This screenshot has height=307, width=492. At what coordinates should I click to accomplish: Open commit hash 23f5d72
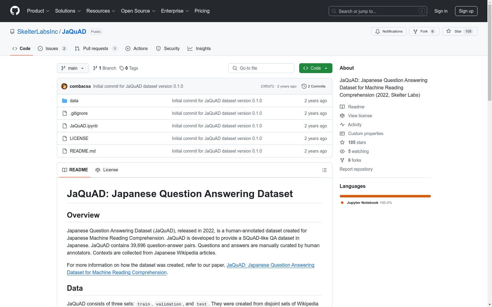[x=267, y=86]
